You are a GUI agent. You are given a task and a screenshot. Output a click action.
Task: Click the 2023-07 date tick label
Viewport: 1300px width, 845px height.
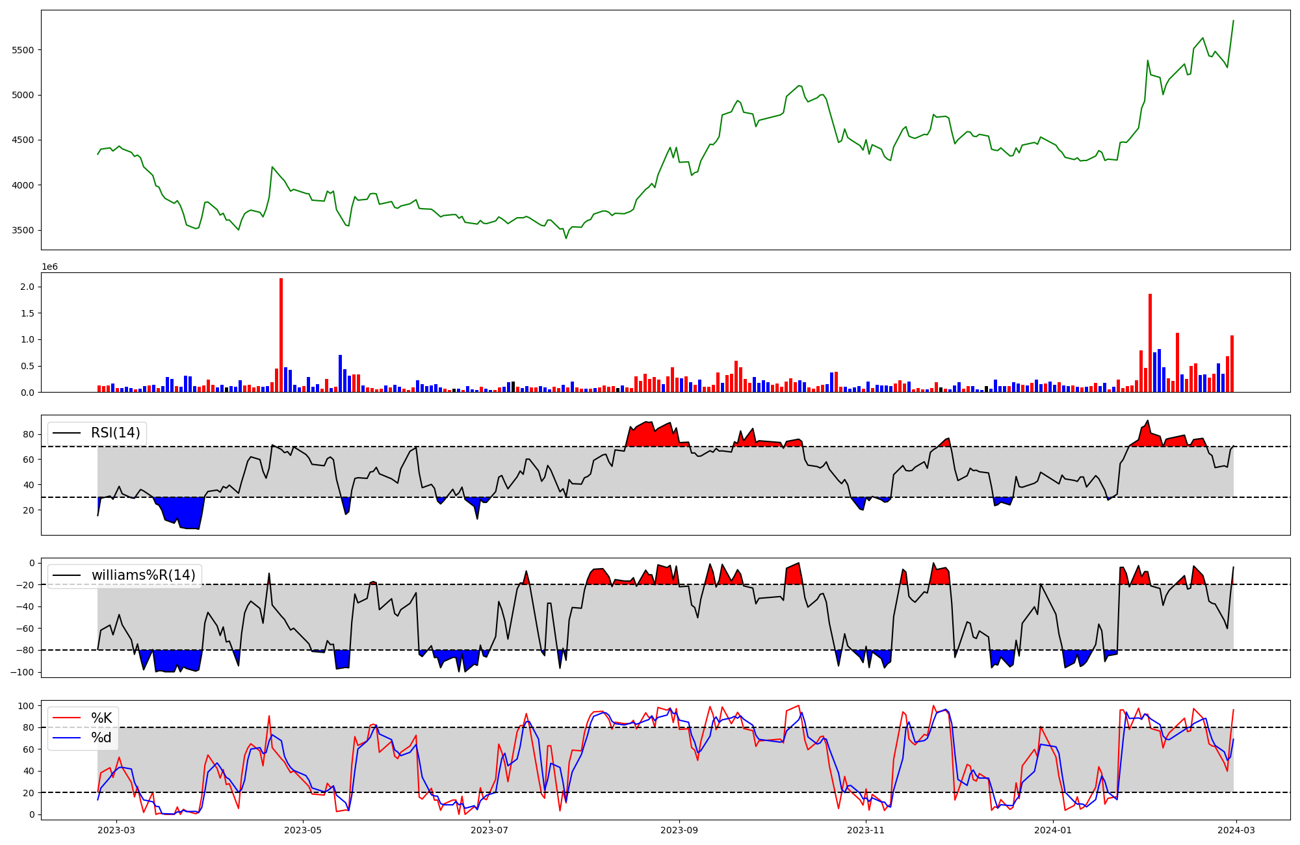[489, 830]
